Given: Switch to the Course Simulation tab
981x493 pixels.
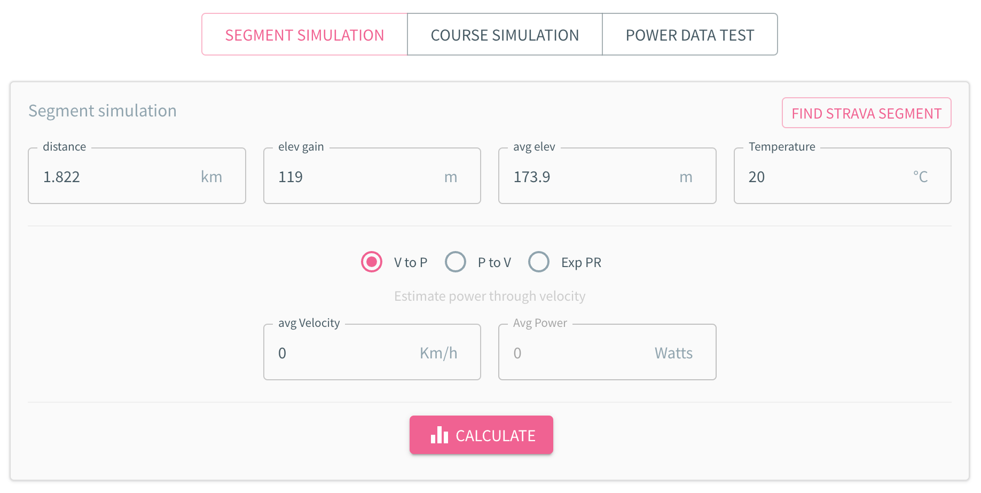Looking at the screenshot, I should click(x=505, y=35).
